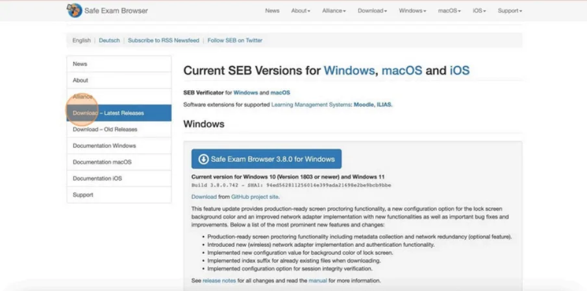Expand the Download dropdown in top navigation
The height and width of the screenshot is (291, 587).
[372, 11]
